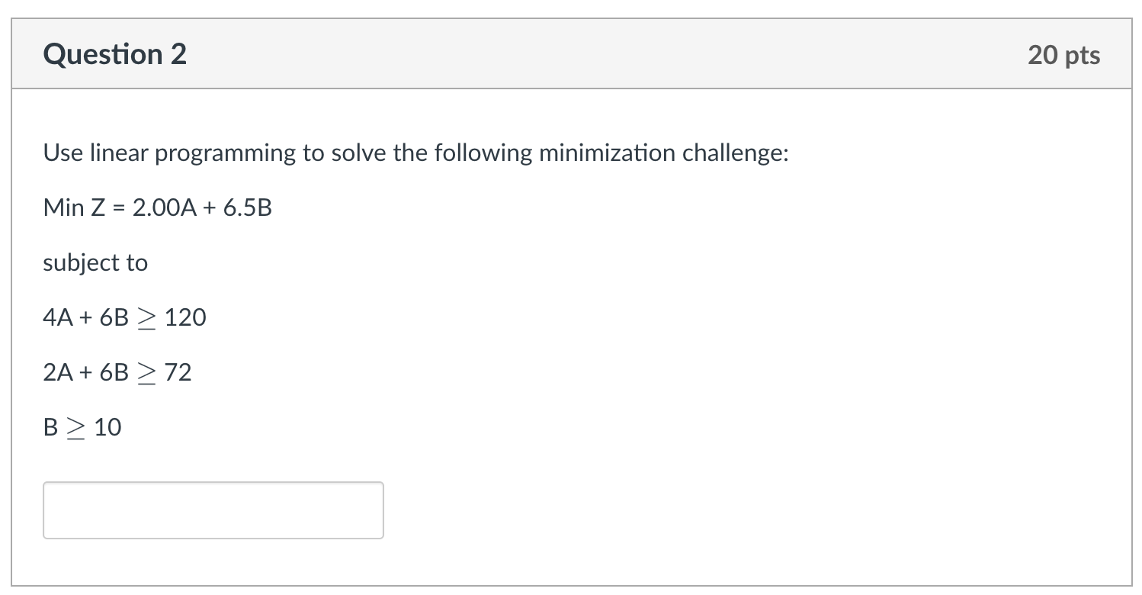Click the challenge colon at sentence end

click(788, 153)
